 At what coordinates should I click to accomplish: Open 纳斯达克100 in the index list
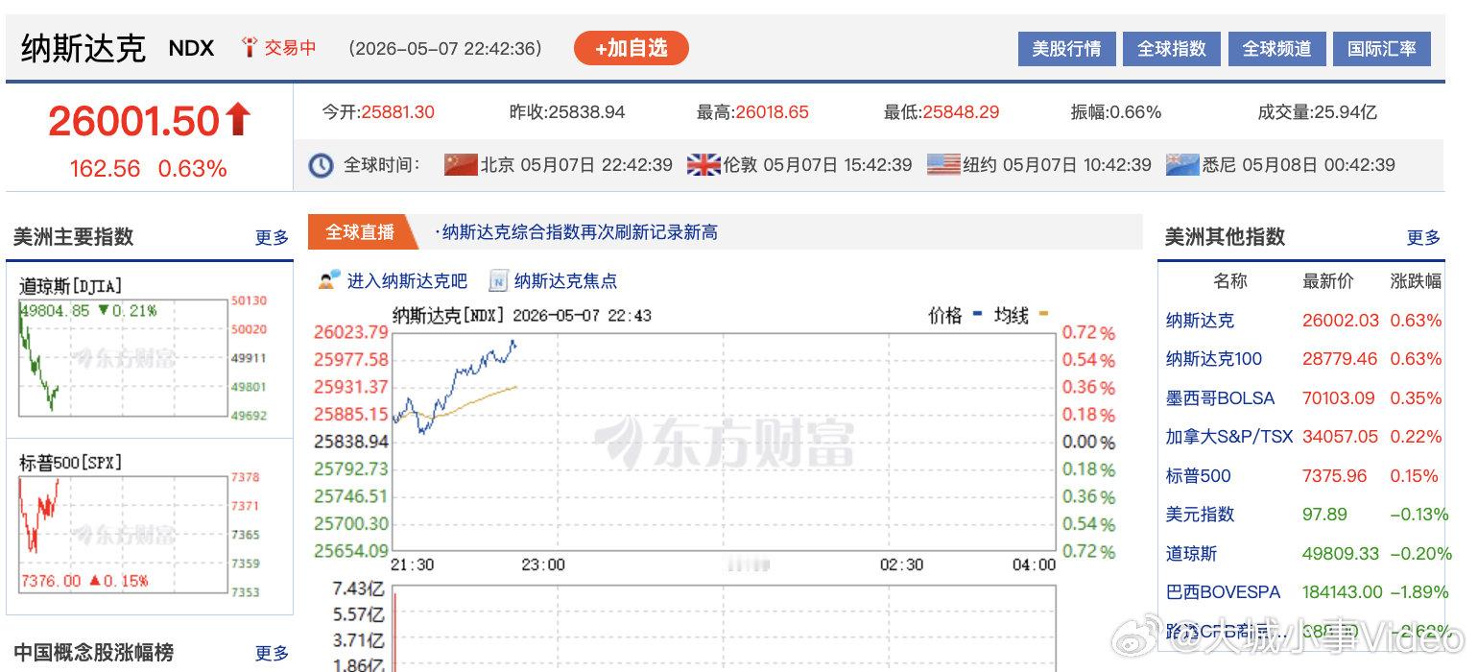click(1214, 359)
